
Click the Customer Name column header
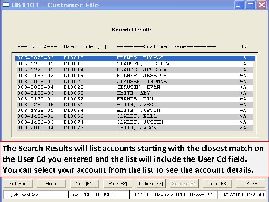[166, 46]
